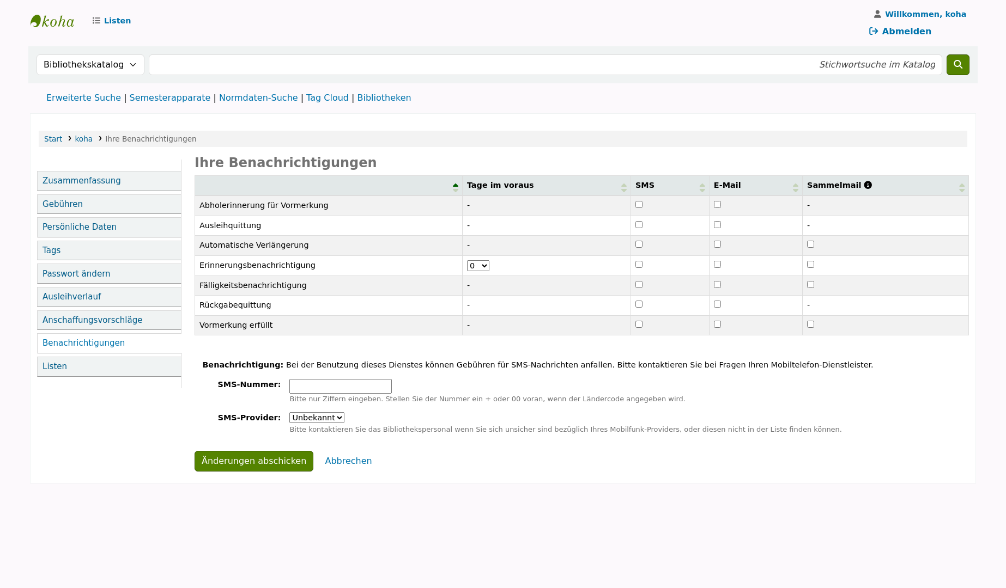Viewport: 1006px width, 588px height.
Task: Check SMS for Erinnerungsbenachrichtigung
Action: (x=639, y=265)
